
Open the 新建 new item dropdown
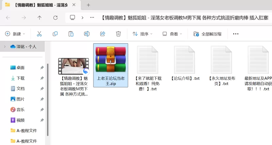click(15, 34)
